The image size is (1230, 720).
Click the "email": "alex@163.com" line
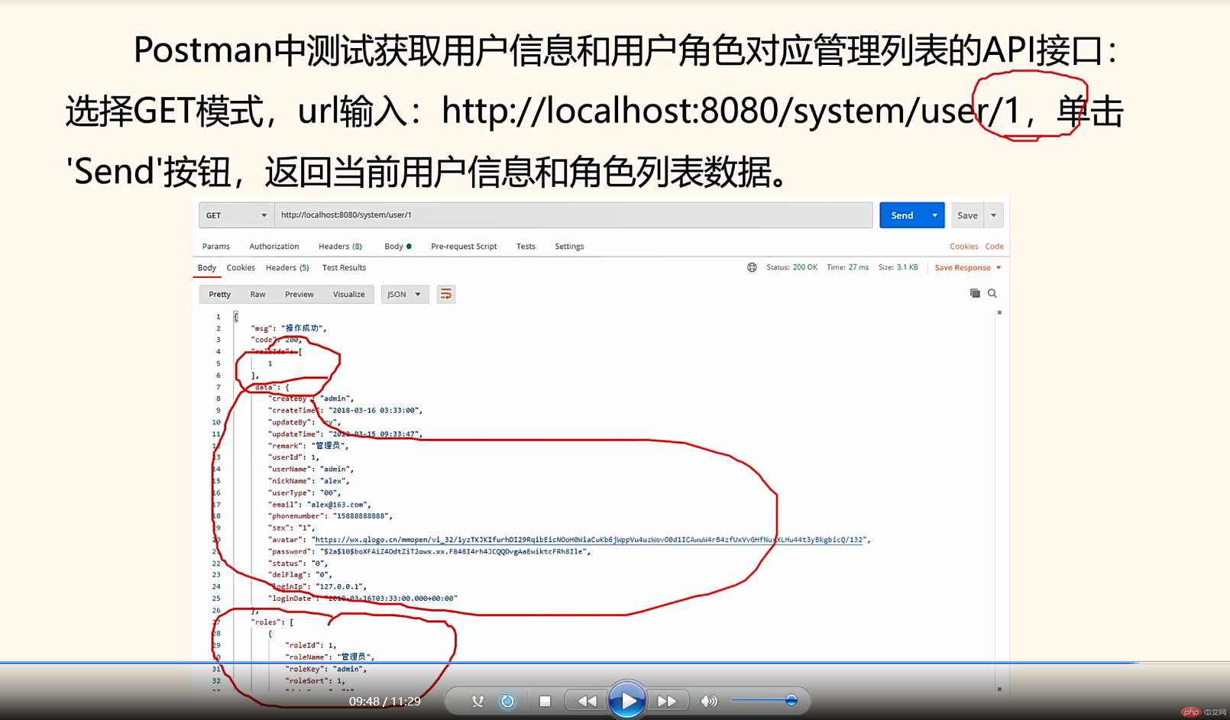pos(319,505)
